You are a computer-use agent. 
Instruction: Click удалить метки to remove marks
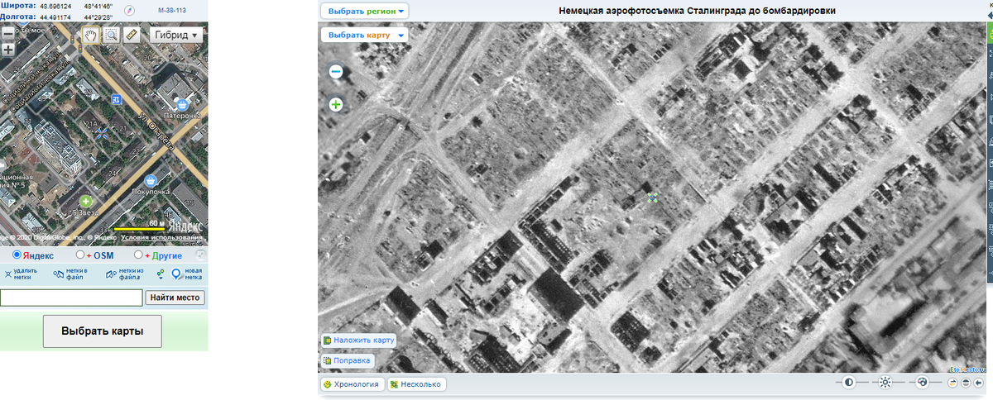(x=21, y=274)
